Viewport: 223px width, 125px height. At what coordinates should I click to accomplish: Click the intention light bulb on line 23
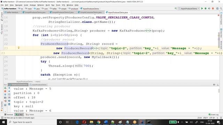pos(18,48)
